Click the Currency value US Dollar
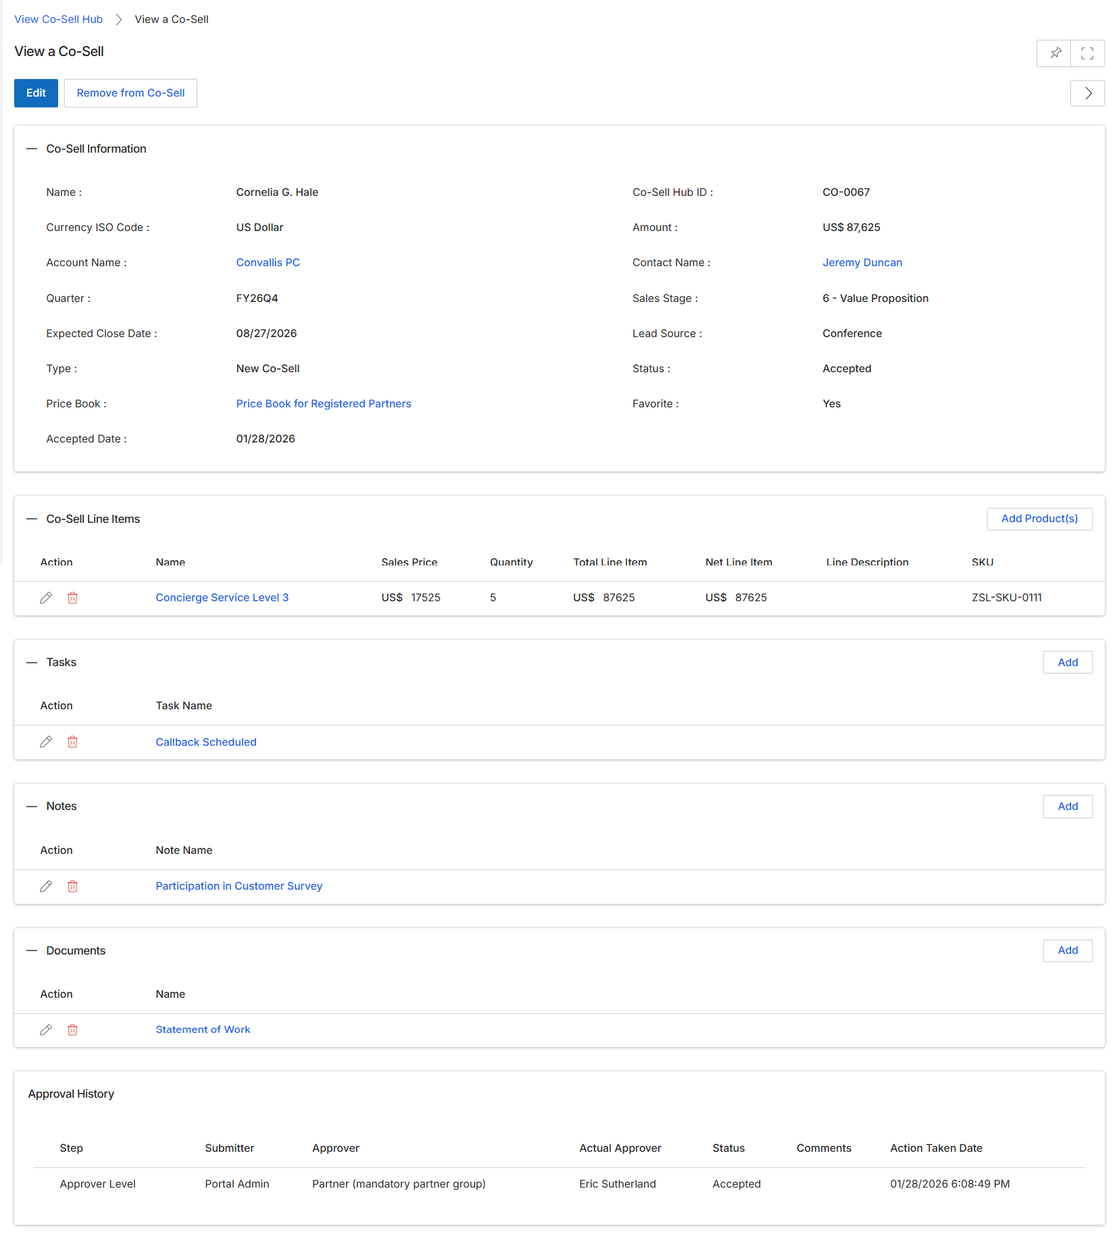Image resolution: width=1115 pixels, height=1245 pixels. tap(259, 228)
